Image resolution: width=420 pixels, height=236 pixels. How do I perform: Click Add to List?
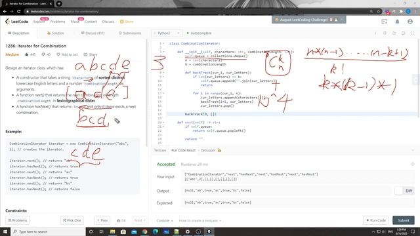[x=67, y=54]
